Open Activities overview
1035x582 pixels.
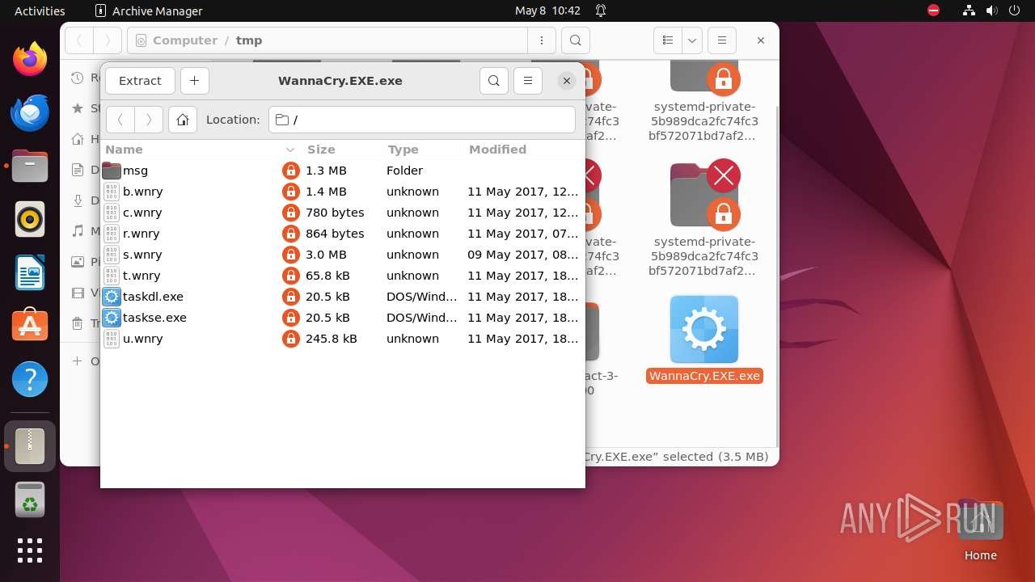[x=40, y=11]
